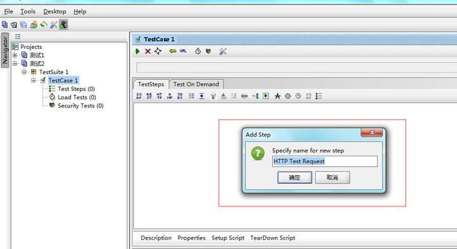The width and height of the screenshot is (457, 249).
Task: Open Preferences wrench icon in main toolbar
Action: coord(53,25)
